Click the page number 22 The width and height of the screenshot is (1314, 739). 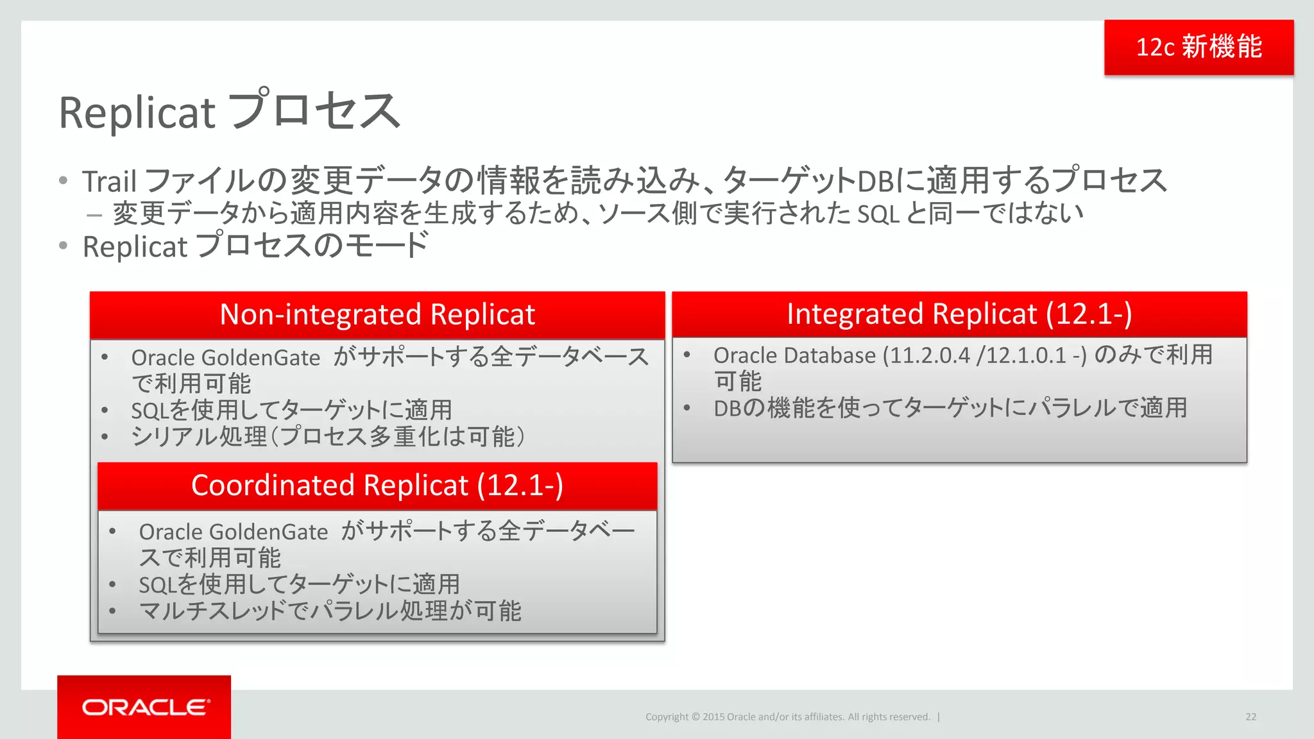pos(1250,717)
